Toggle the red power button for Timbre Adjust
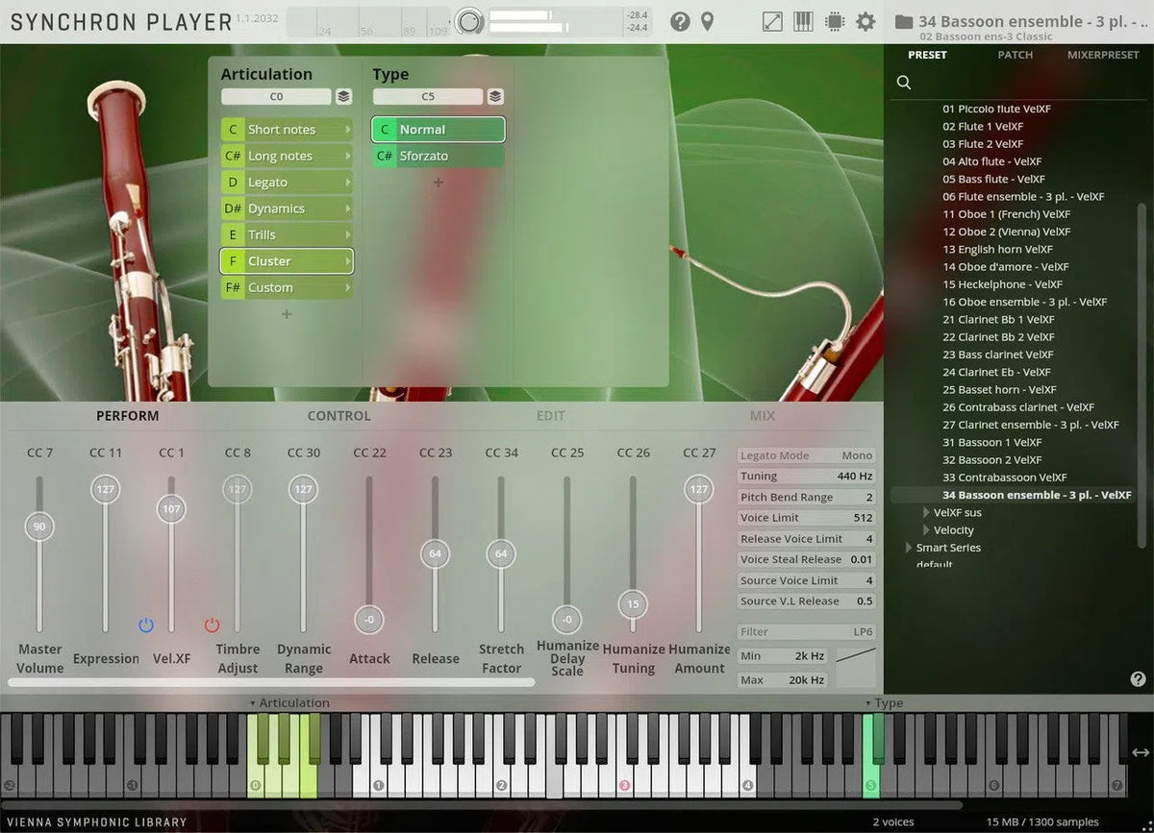Image resolution: width=1154 pixels, height=833 pixels. coord(213,625)
